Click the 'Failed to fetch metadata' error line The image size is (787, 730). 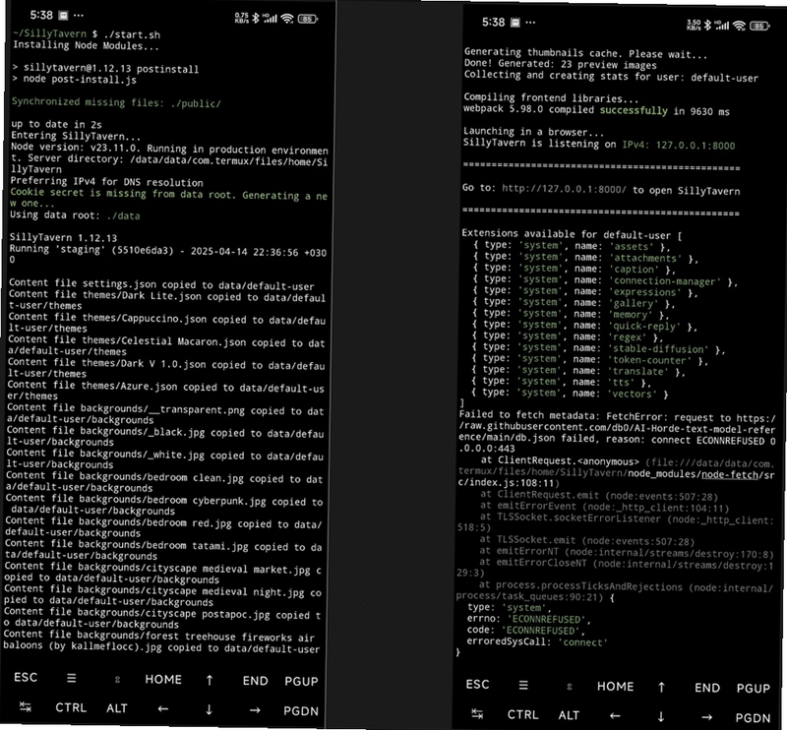(x=617, y=433)
